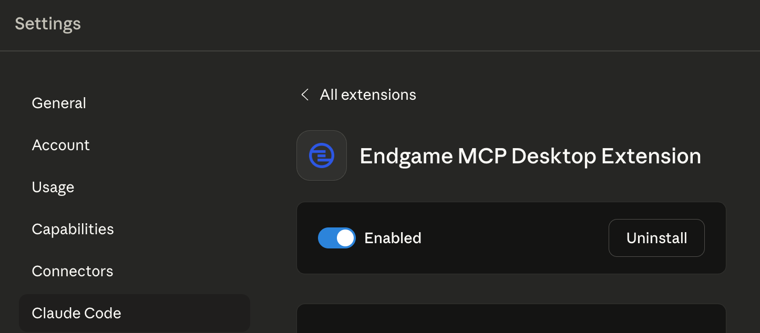
Task: Click the Uninstall button
Action: pos(656,238)
